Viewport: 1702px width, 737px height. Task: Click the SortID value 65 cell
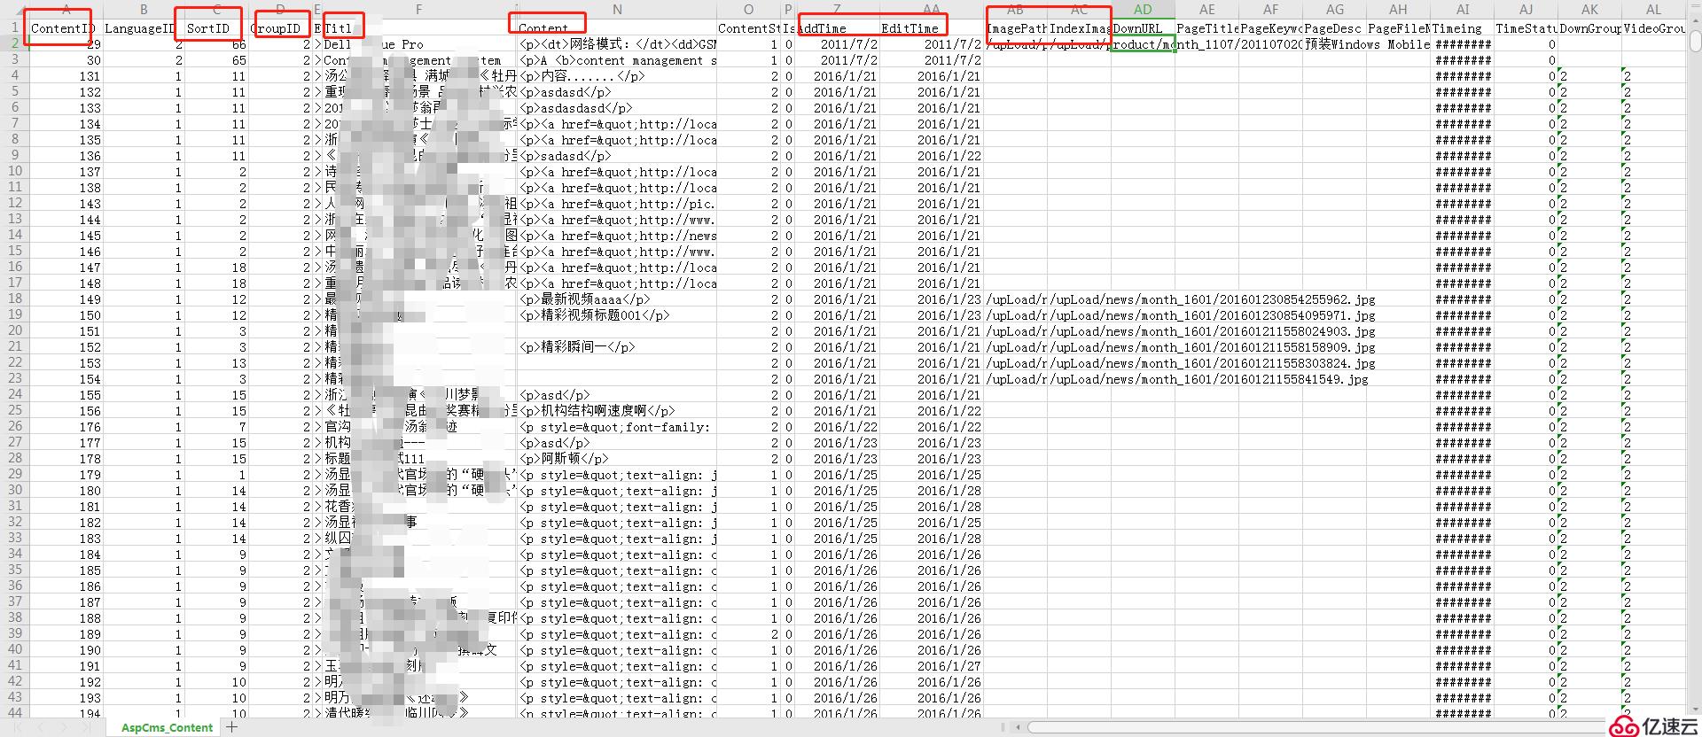[x=216, y=60]
